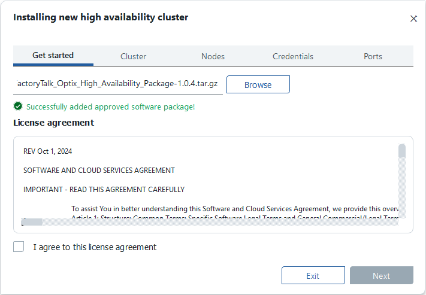Click the license vertical scrollbar thumb
This screenshot has height=295, width=426.
point(402,151)
